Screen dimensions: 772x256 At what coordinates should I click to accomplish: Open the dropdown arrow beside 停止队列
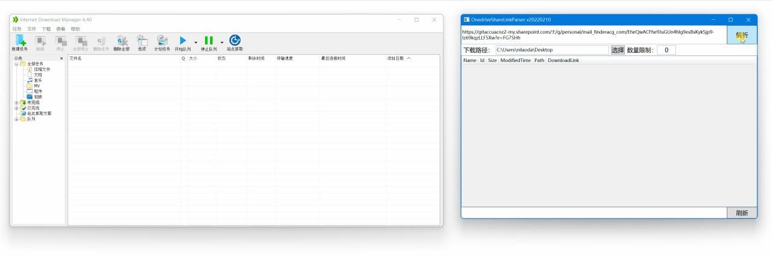click(x=222, y=42)
